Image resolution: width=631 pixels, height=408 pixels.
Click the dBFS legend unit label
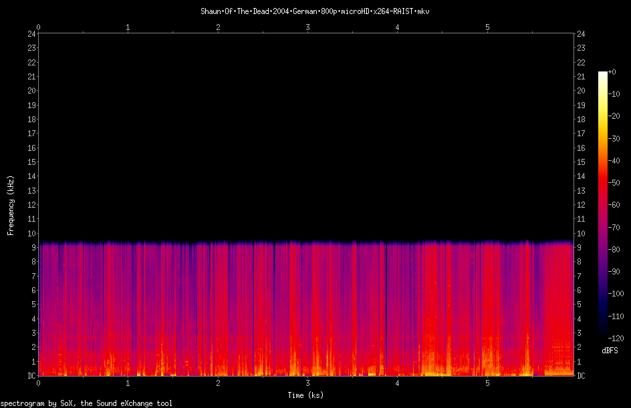click(610, 351)
